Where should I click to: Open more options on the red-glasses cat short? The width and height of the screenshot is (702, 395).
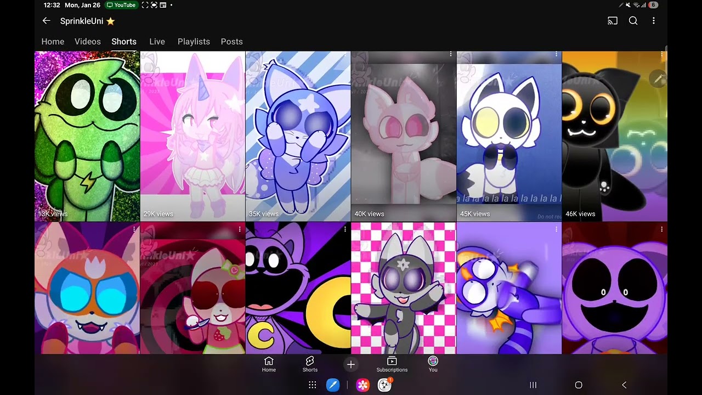(x=240, y=229)
